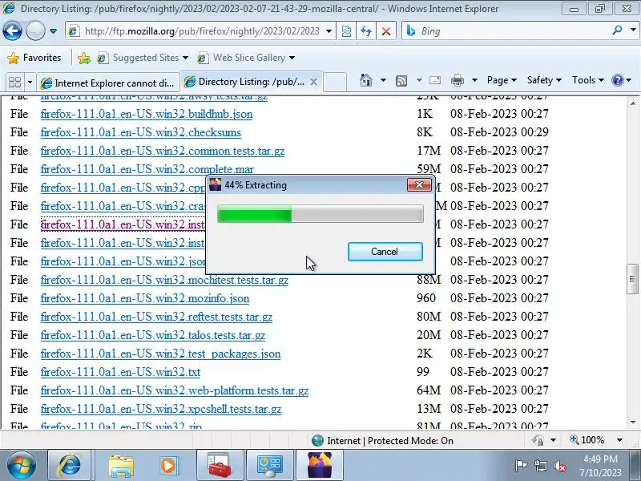Expand the Print options dropdown
The image size is (641, 481).
point(474,80)
